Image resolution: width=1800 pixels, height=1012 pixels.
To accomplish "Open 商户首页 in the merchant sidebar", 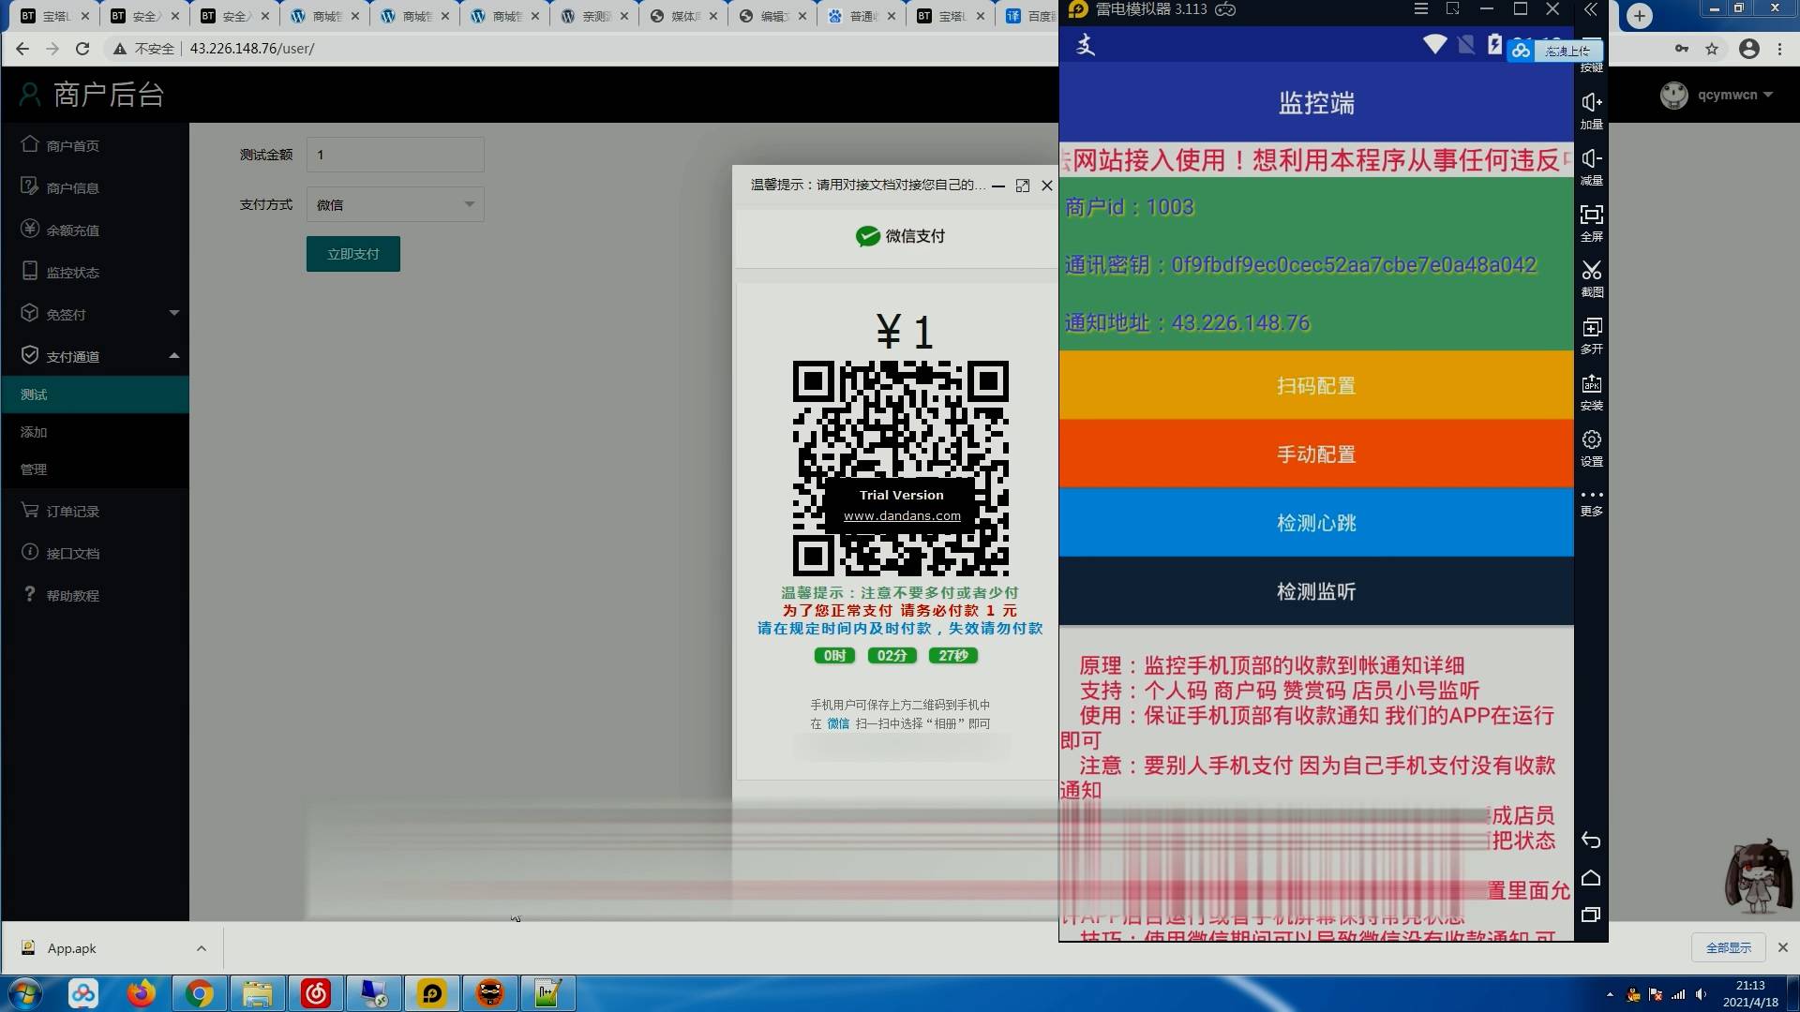I will (x=73, y=145).
